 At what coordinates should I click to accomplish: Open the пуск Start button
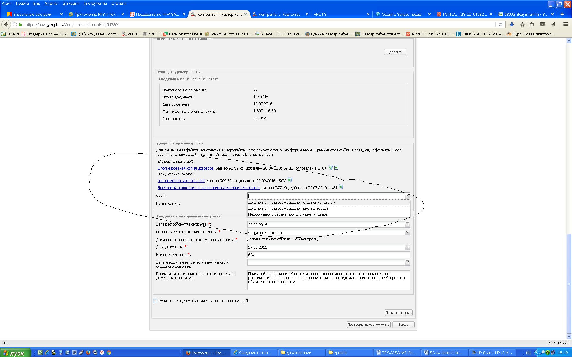coord(15,353)
